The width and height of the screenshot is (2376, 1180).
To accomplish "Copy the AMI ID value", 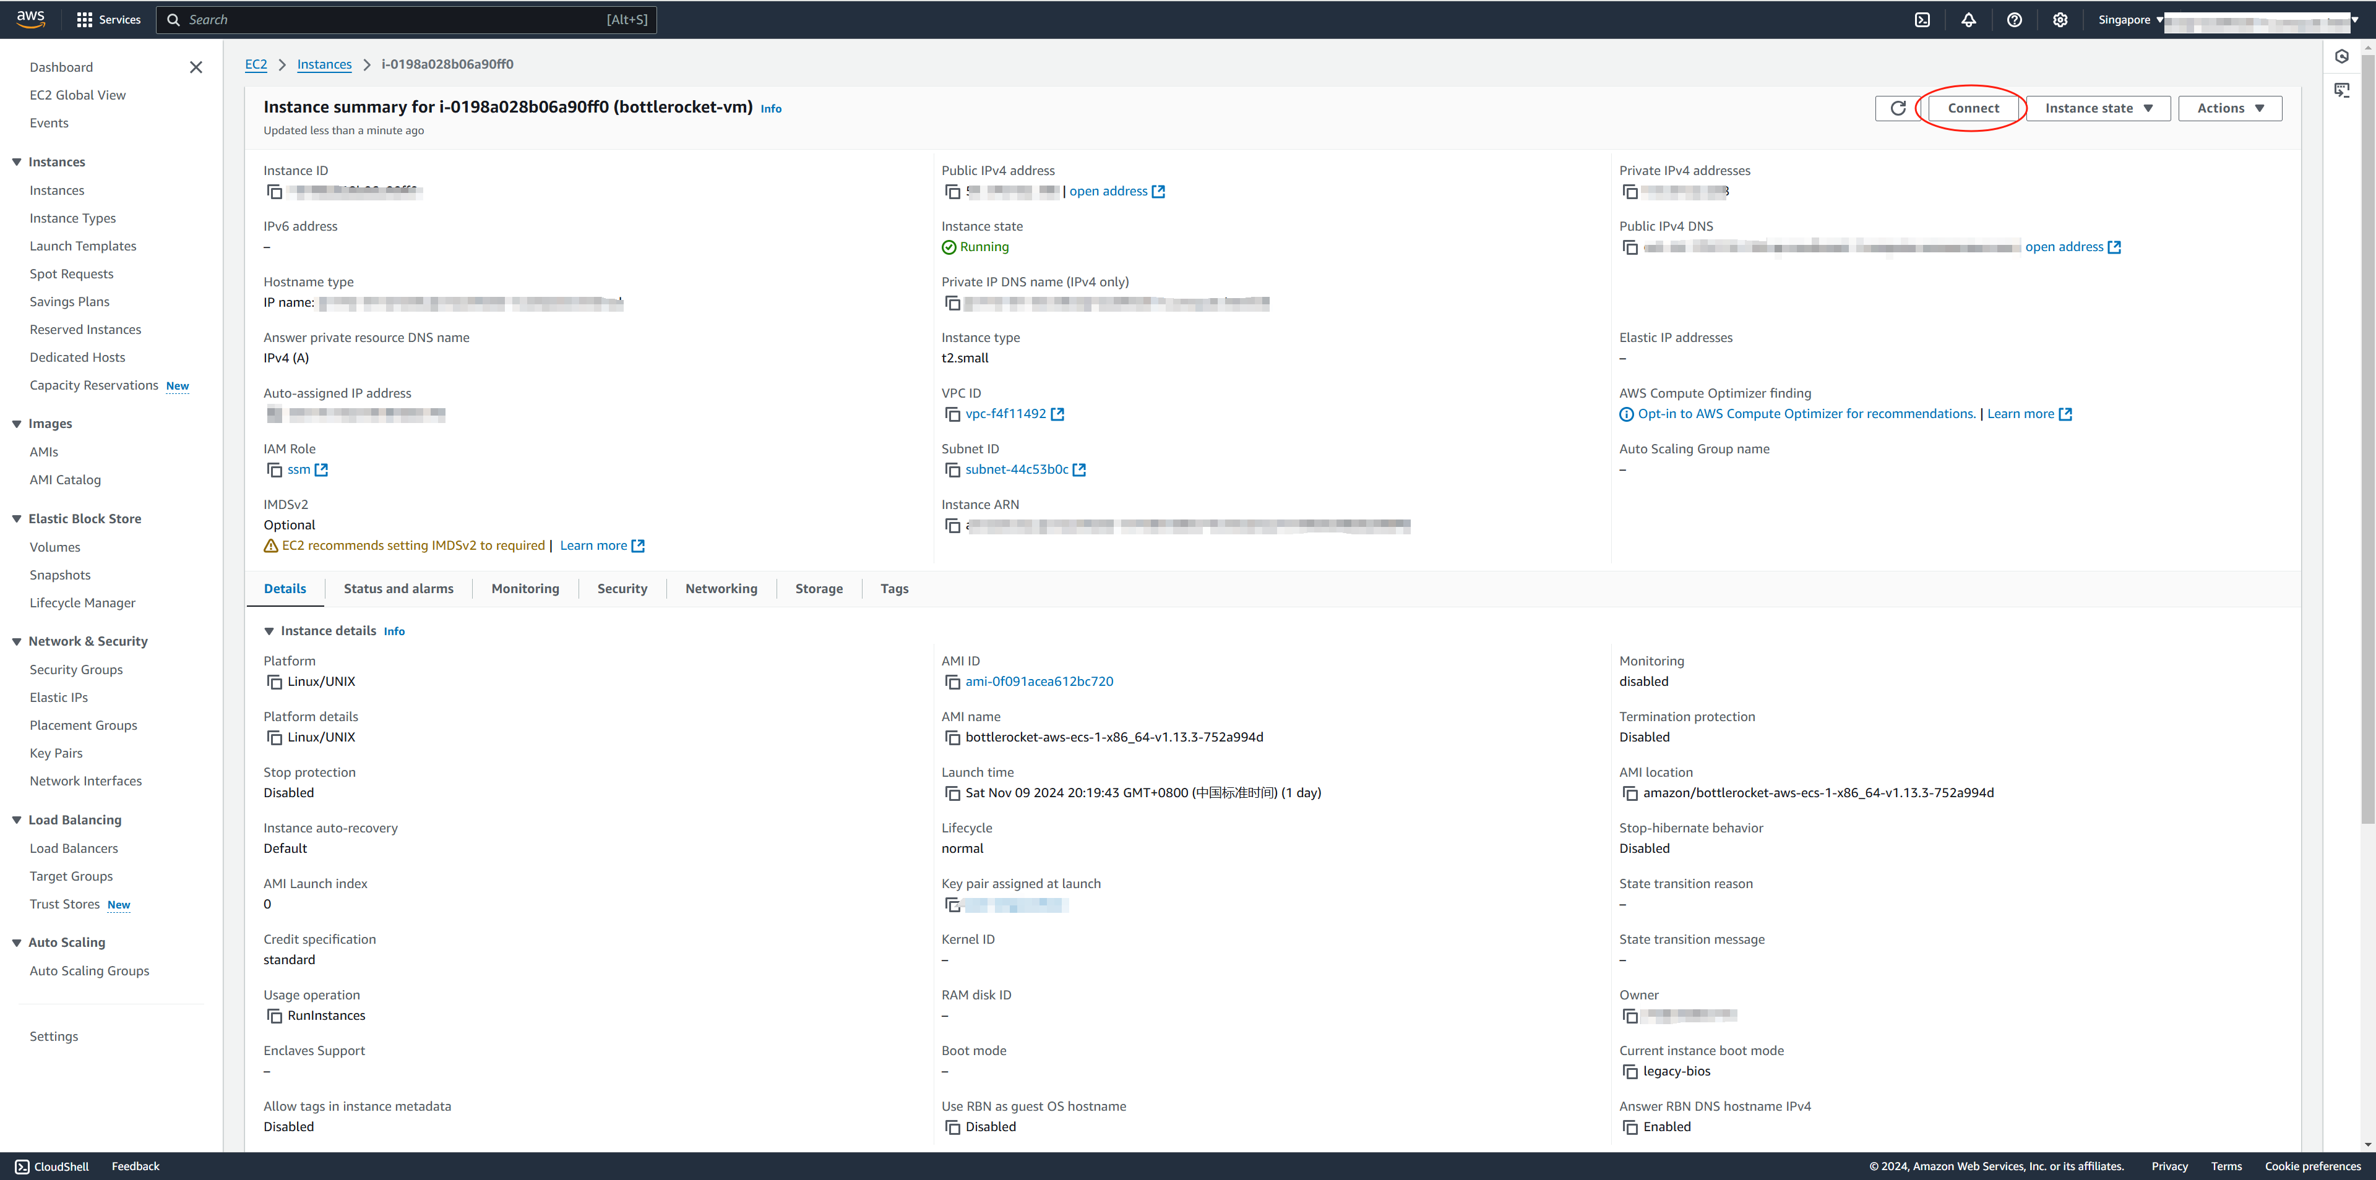I will tap(953, 682).
